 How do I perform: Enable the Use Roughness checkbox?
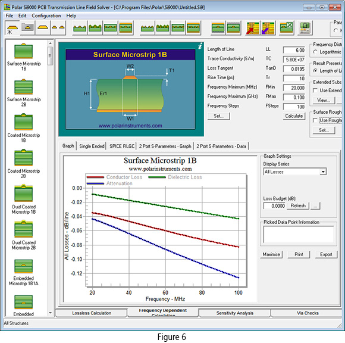(315, 120)
